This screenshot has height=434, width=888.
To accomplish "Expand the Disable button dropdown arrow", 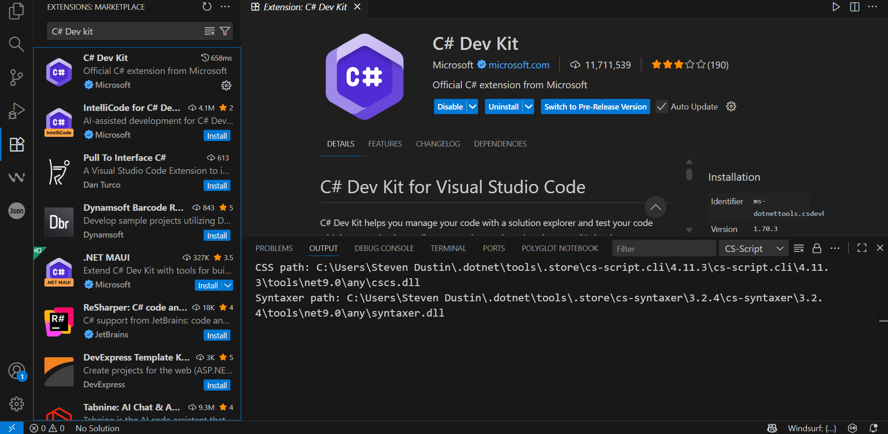I will (472, 107).
